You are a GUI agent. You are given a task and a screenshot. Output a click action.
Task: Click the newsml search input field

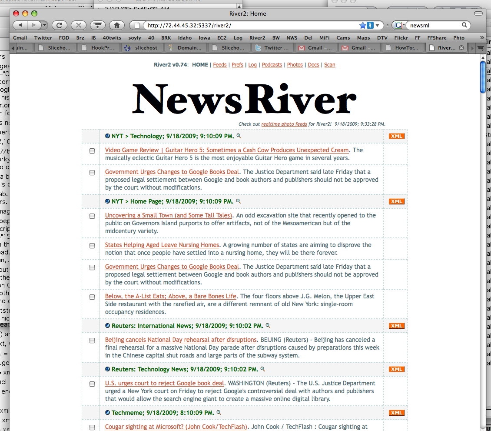point(435,26)
